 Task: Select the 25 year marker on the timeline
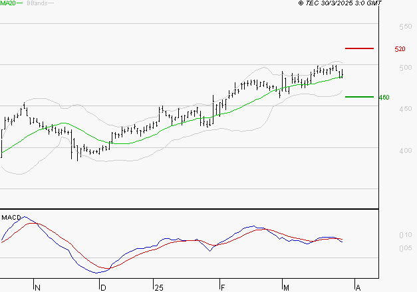(x=159, y=288)
